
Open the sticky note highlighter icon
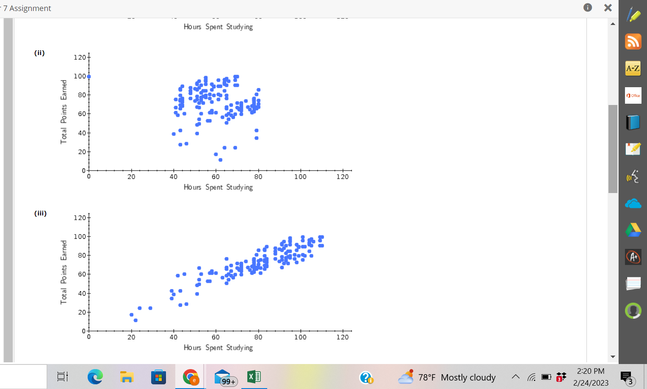(633, 149)
